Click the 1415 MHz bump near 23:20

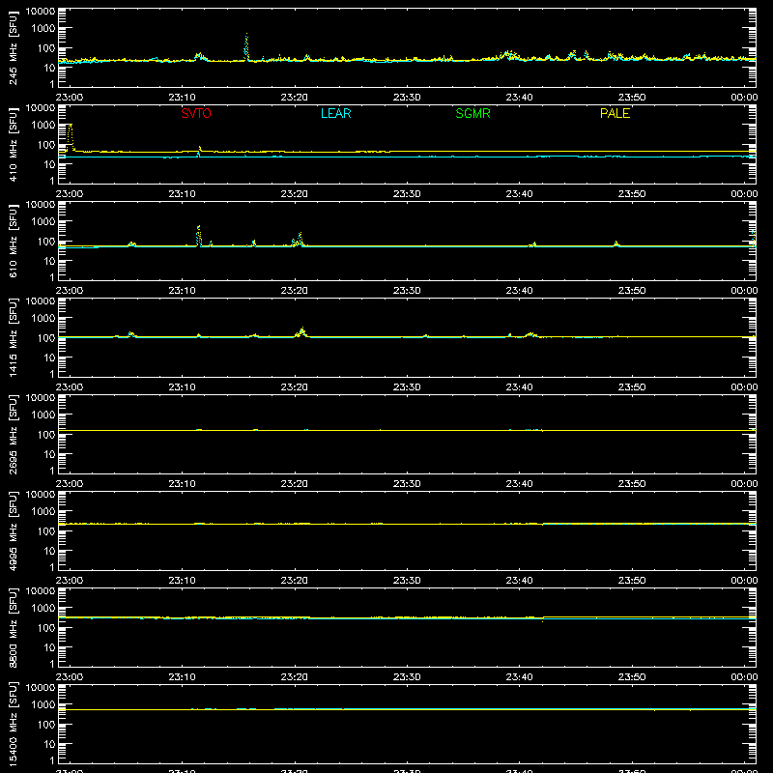301,332
